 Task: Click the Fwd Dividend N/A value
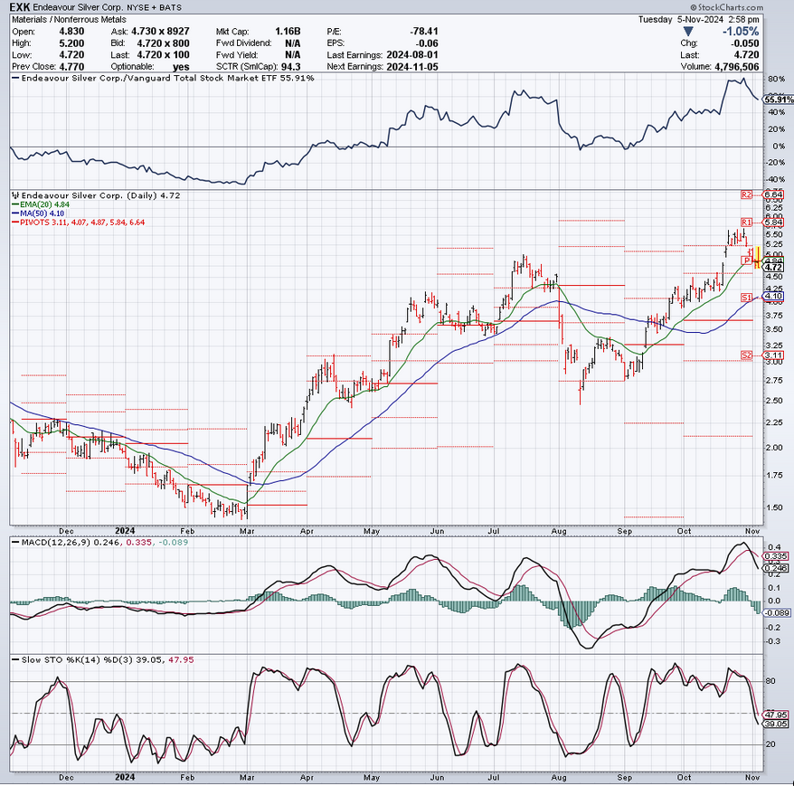(x=293, y=43)
